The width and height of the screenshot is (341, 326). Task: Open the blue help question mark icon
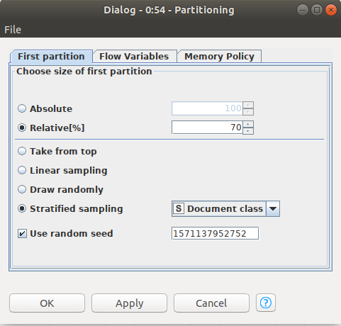pyautogui.click(x=266, y=303)
